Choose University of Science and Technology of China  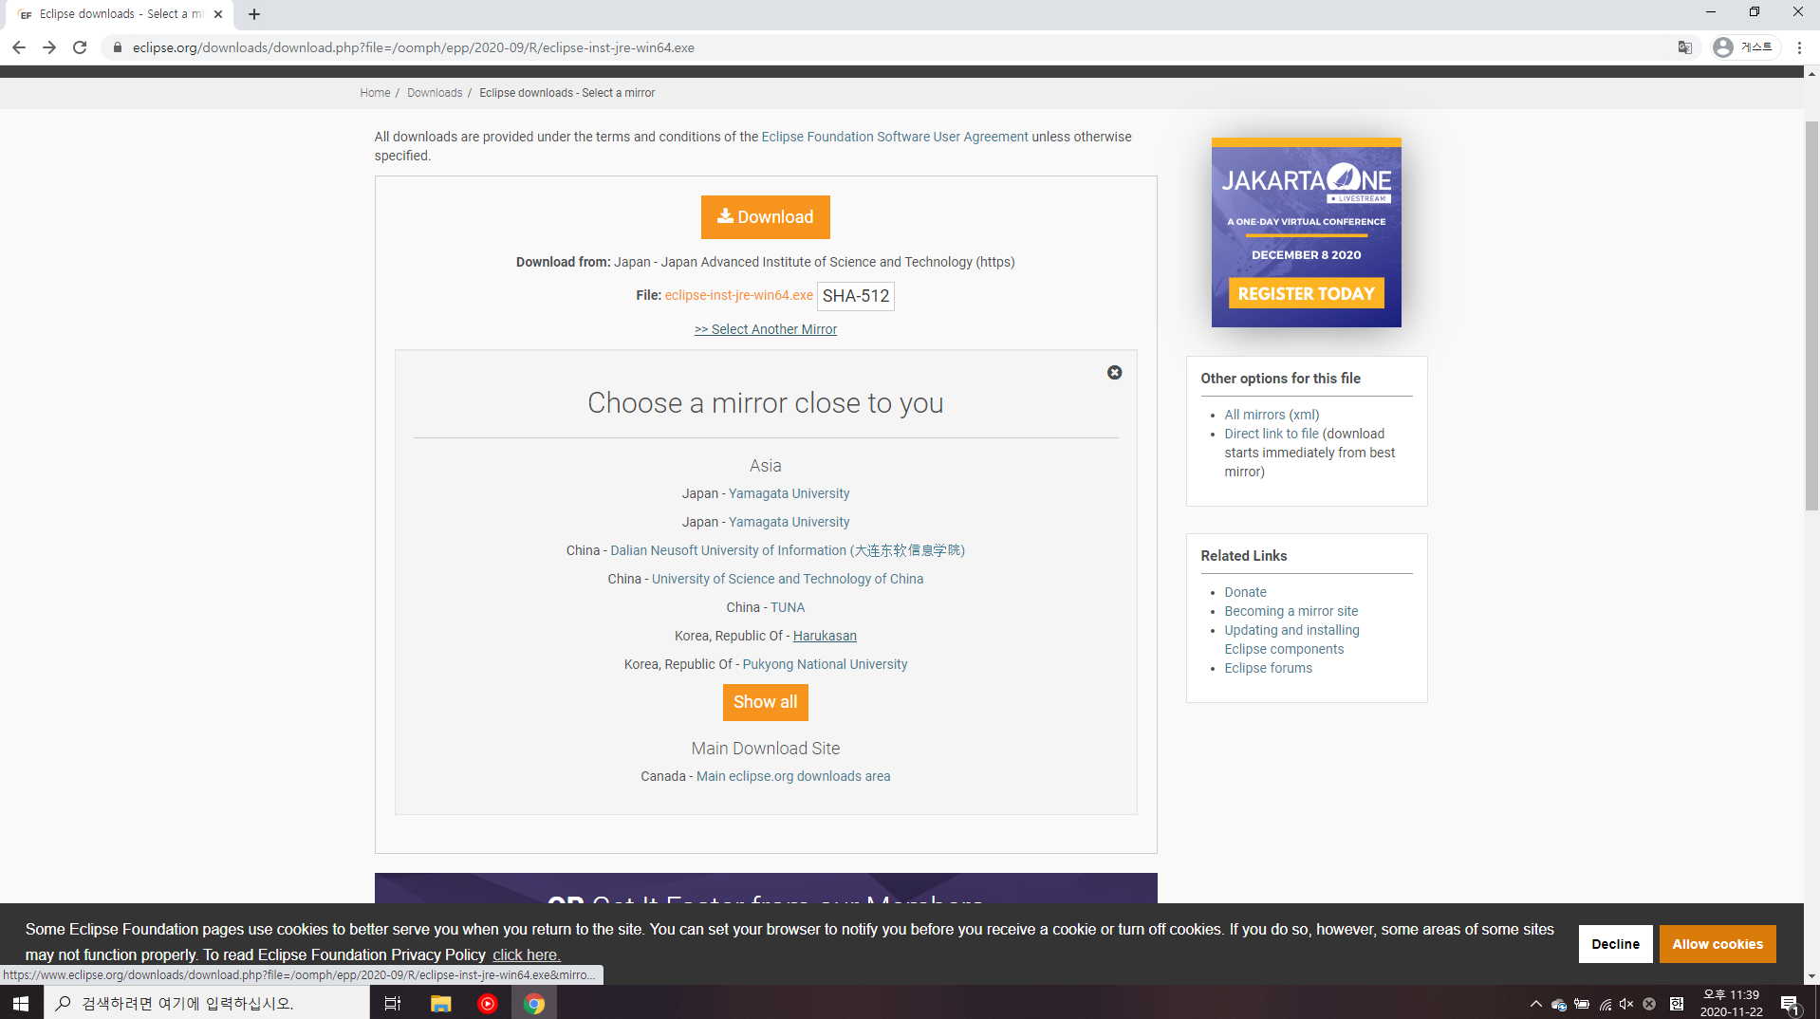[788, 579]
